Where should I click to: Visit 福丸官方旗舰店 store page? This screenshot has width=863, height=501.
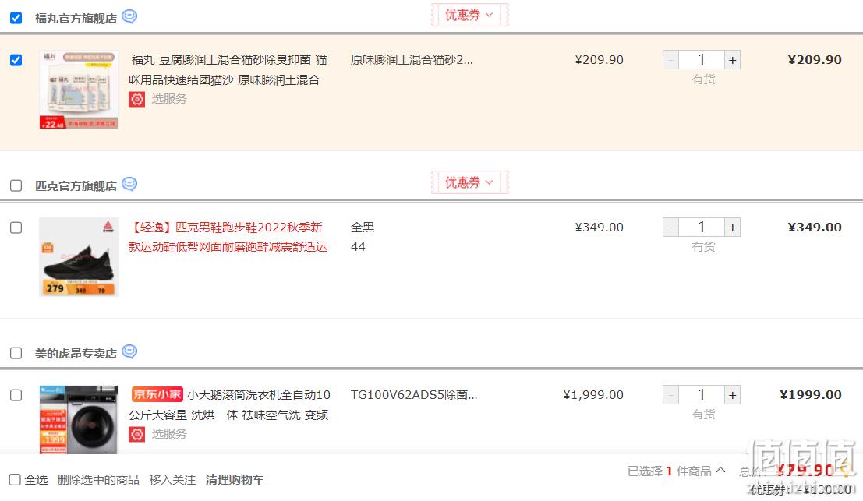pyautogui.click(x=76, y=19)
